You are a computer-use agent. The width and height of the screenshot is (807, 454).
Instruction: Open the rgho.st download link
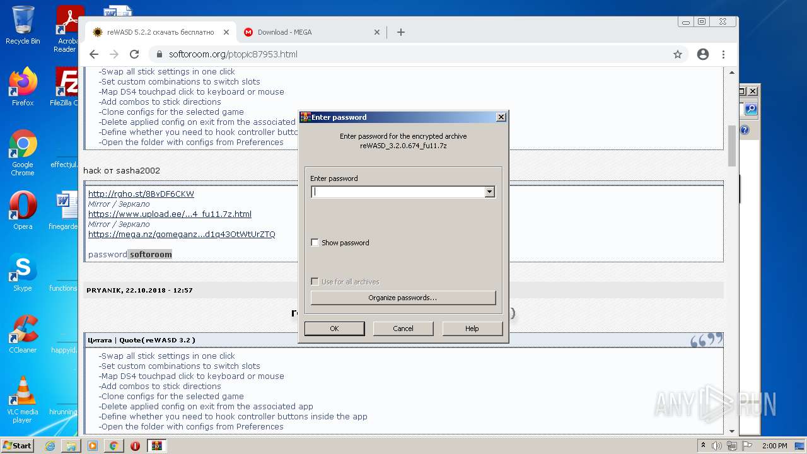(141, 194)
